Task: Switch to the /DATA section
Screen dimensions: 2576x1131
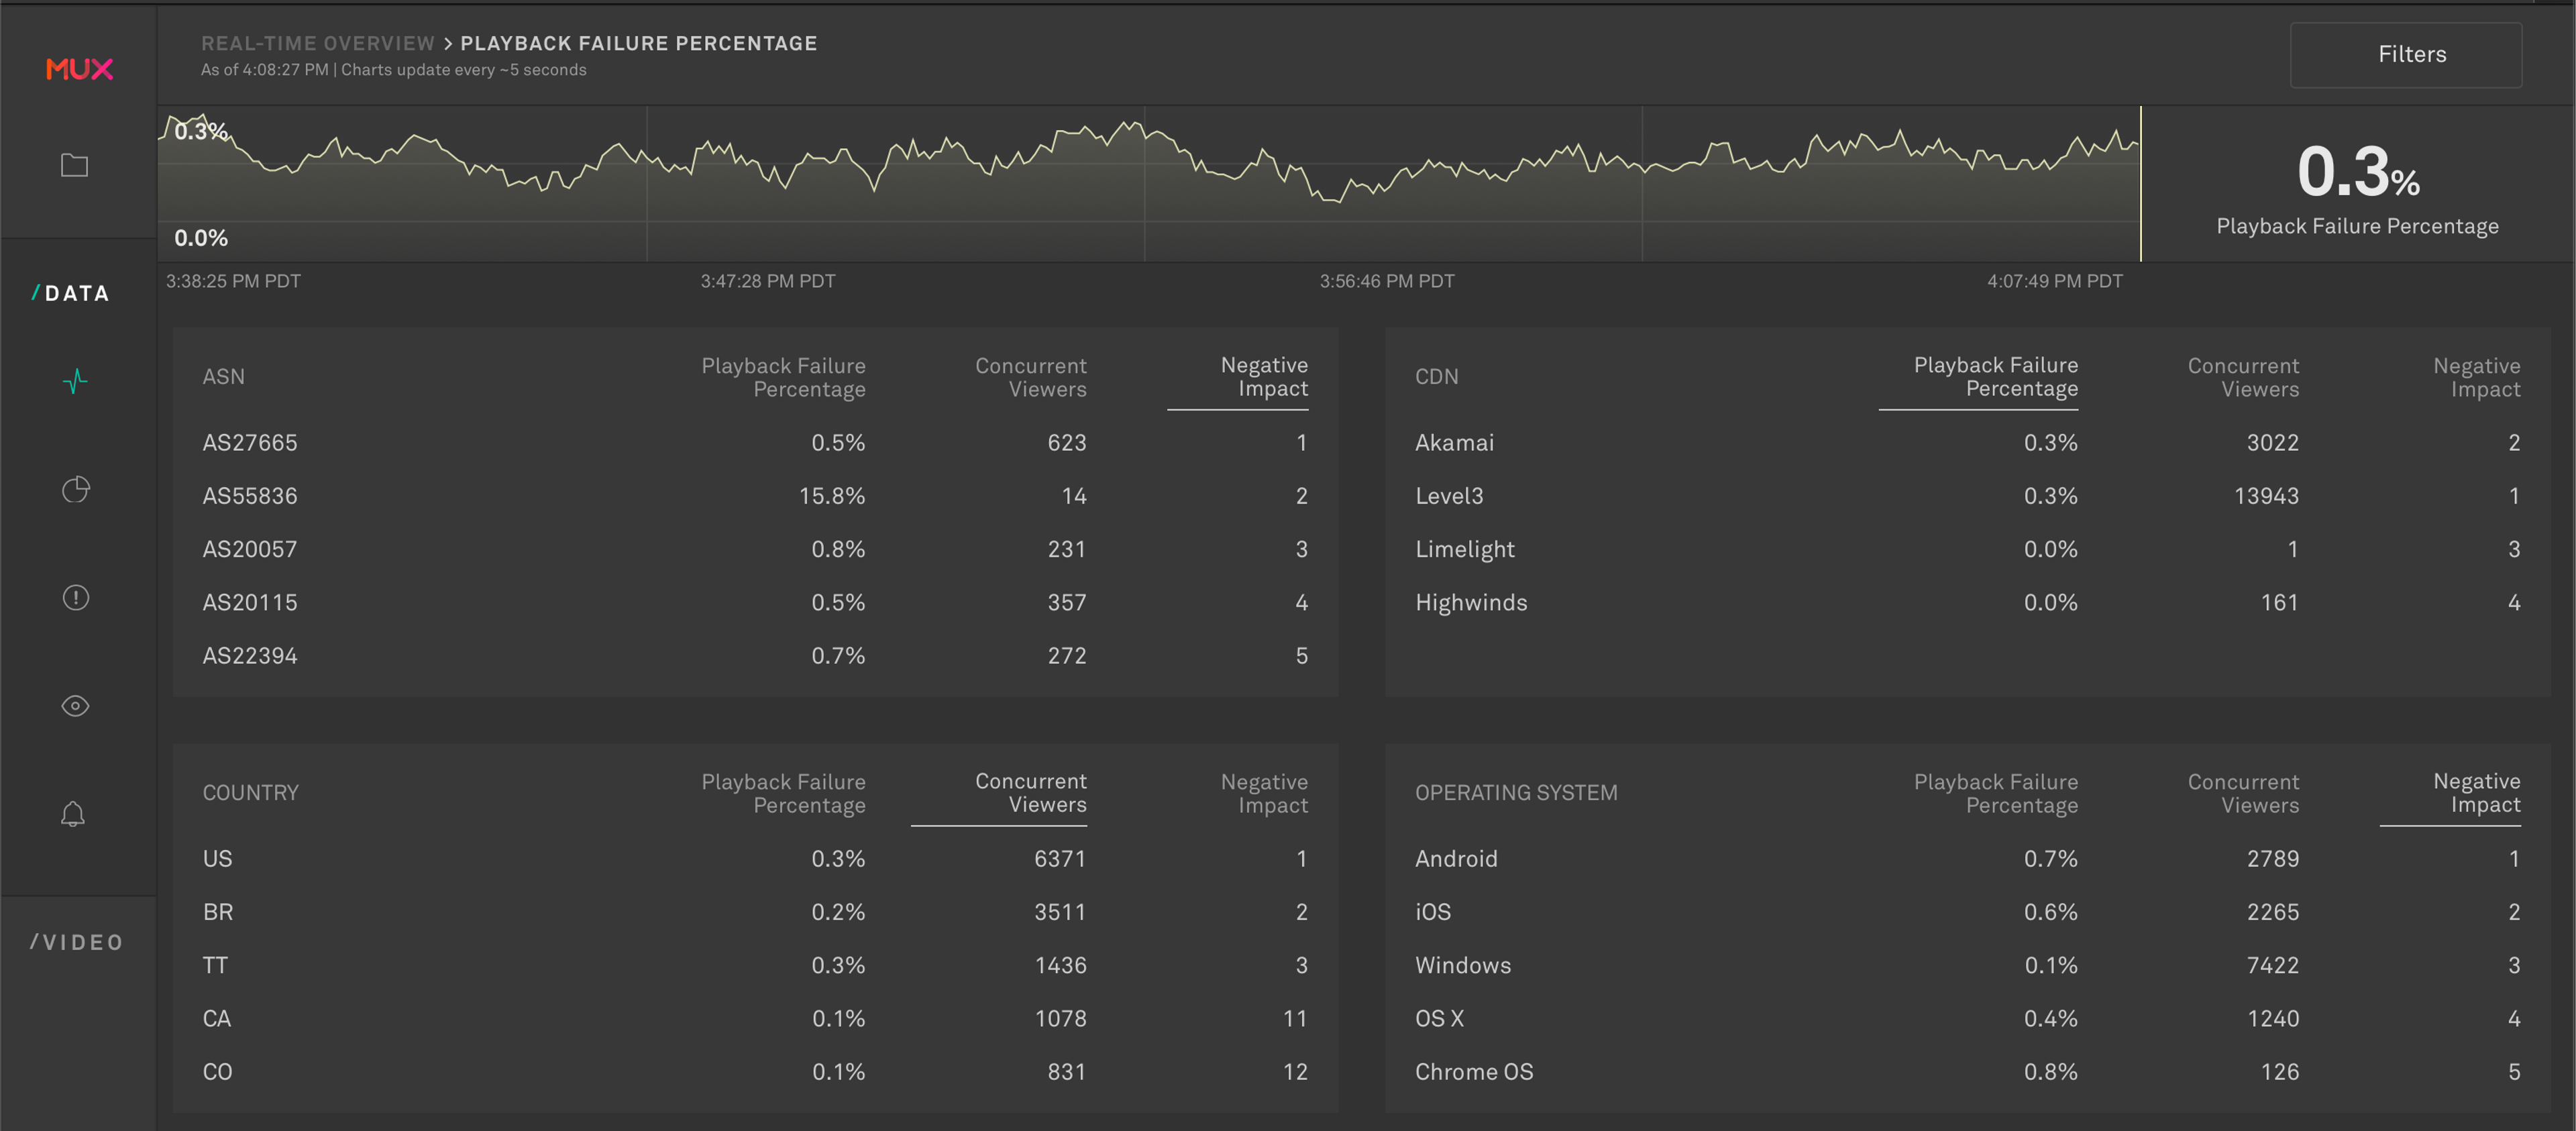Action: pyautogui.click(x=70, y=293)
